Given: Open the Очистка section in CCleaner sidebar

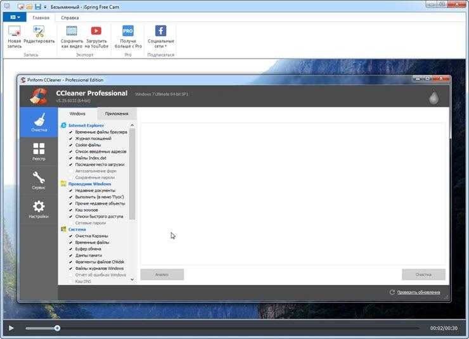Looking at the screenshot, I should click(39, 122).
